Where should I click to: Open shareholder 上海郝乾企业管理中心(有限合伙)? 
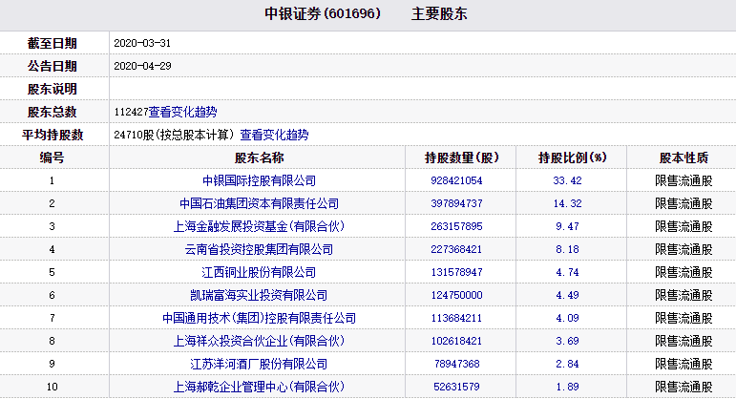click(259, 387)
